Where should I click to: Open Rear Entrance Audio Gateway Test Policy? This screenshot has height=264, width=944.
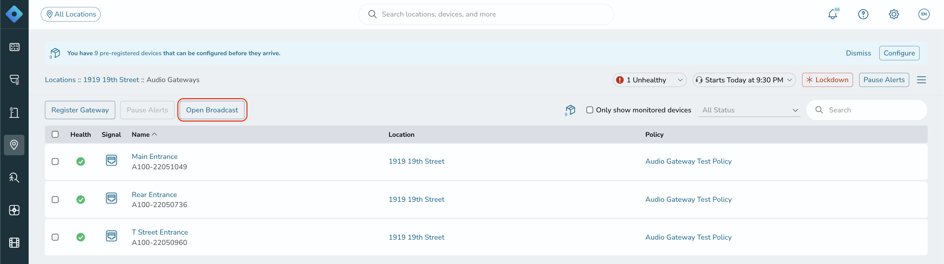point(688,199)
